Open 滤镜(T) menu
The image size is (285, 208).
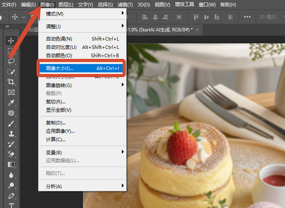pos(125,4)
